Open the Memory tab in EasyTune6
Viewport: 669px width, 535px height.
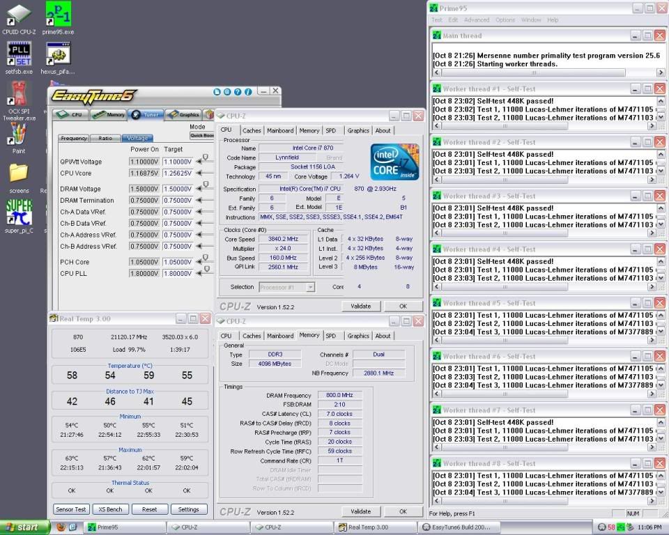click(x=109, y=114)
